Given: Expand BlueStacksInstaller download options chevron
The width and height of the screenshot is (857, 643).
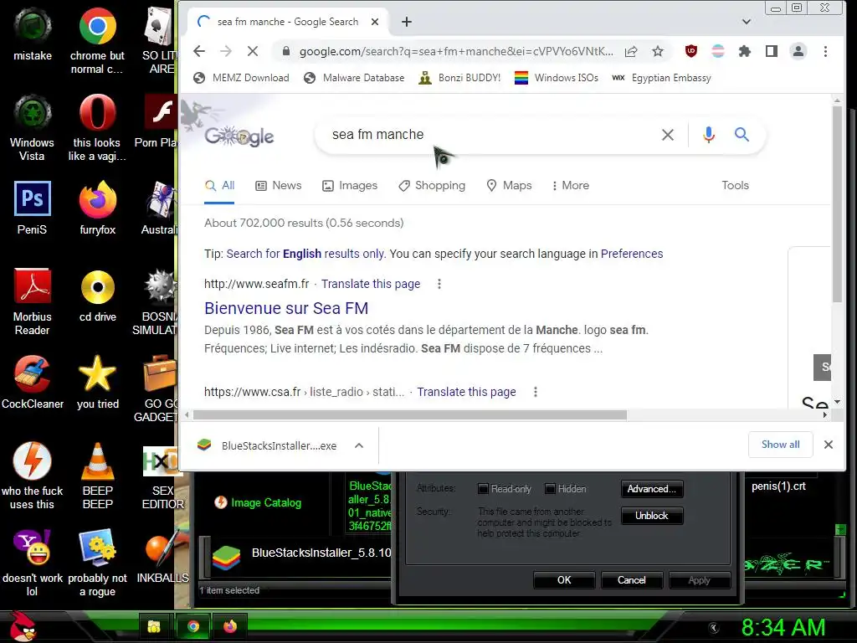Looking at the screenshot, I should 358,445.
